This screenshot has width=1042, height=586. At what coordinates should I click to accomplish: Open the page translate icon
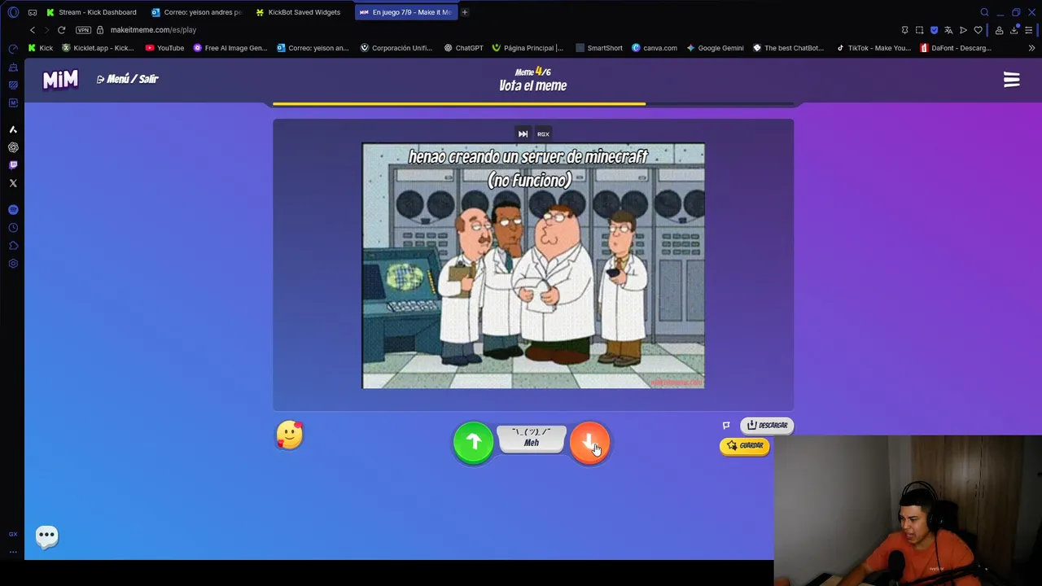(x=948, y=30)
